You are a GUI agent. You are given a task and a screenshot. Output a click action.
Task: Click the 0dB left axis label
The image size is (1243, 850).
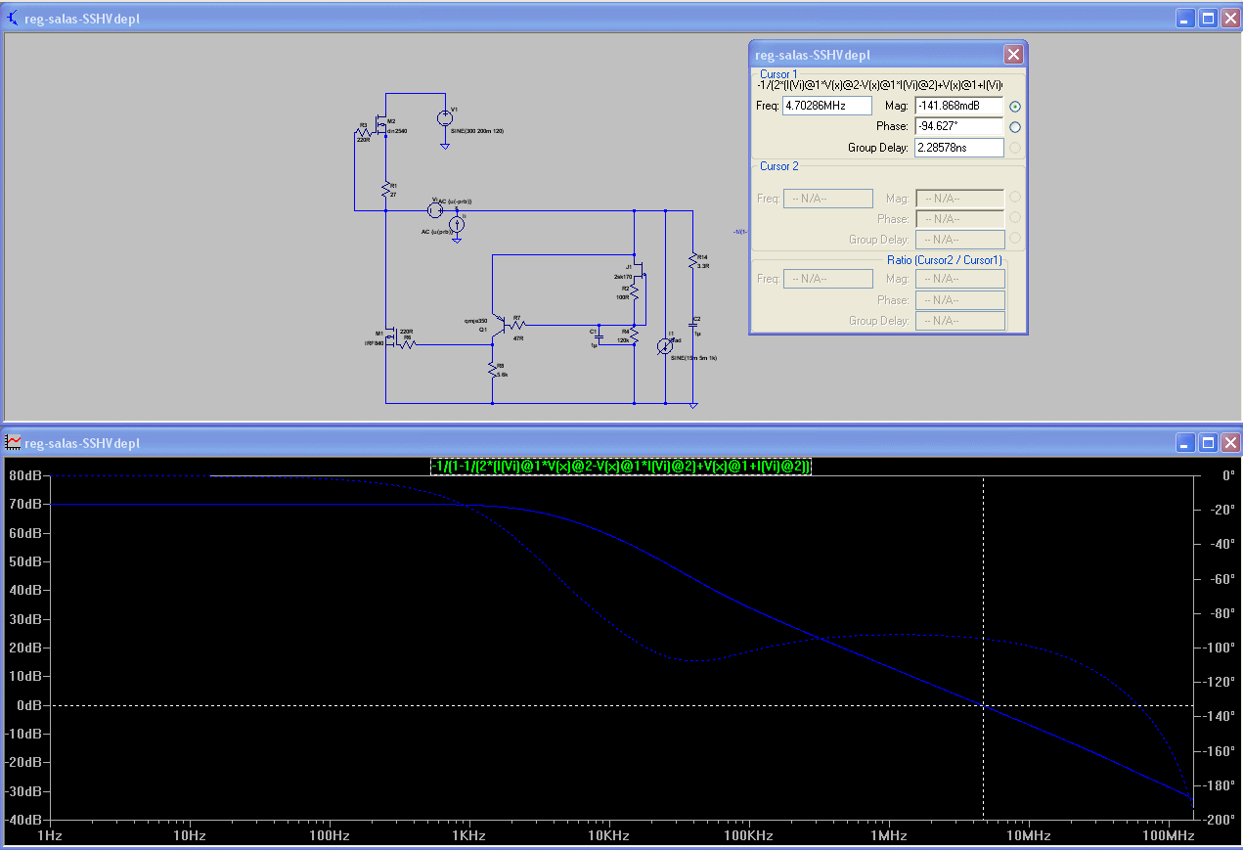coord(29,705)
